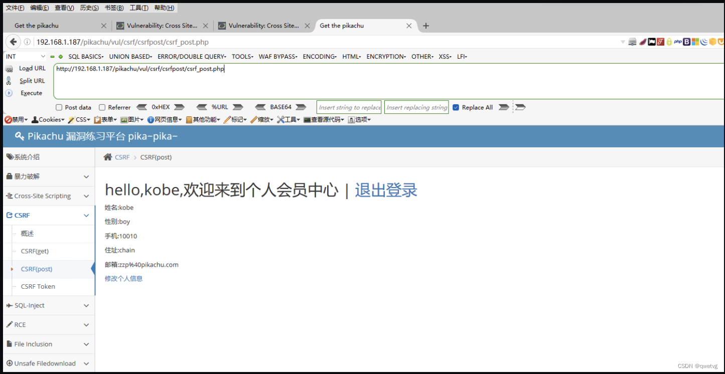Expand the SQL-Inject section in the Pikachu sidebar
725x374 pixels.
pos(48,305)
